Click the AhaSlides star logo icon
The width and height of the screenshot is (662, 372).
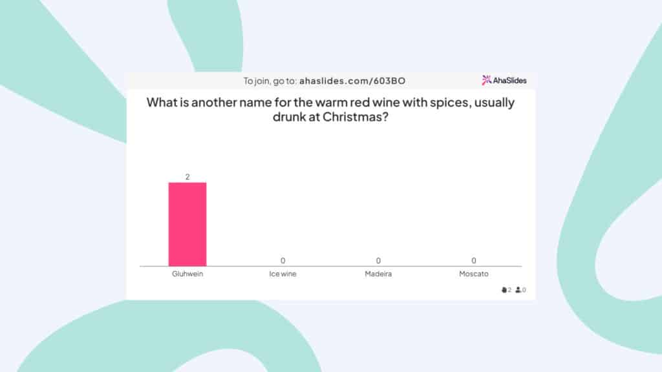pos(486,80)
